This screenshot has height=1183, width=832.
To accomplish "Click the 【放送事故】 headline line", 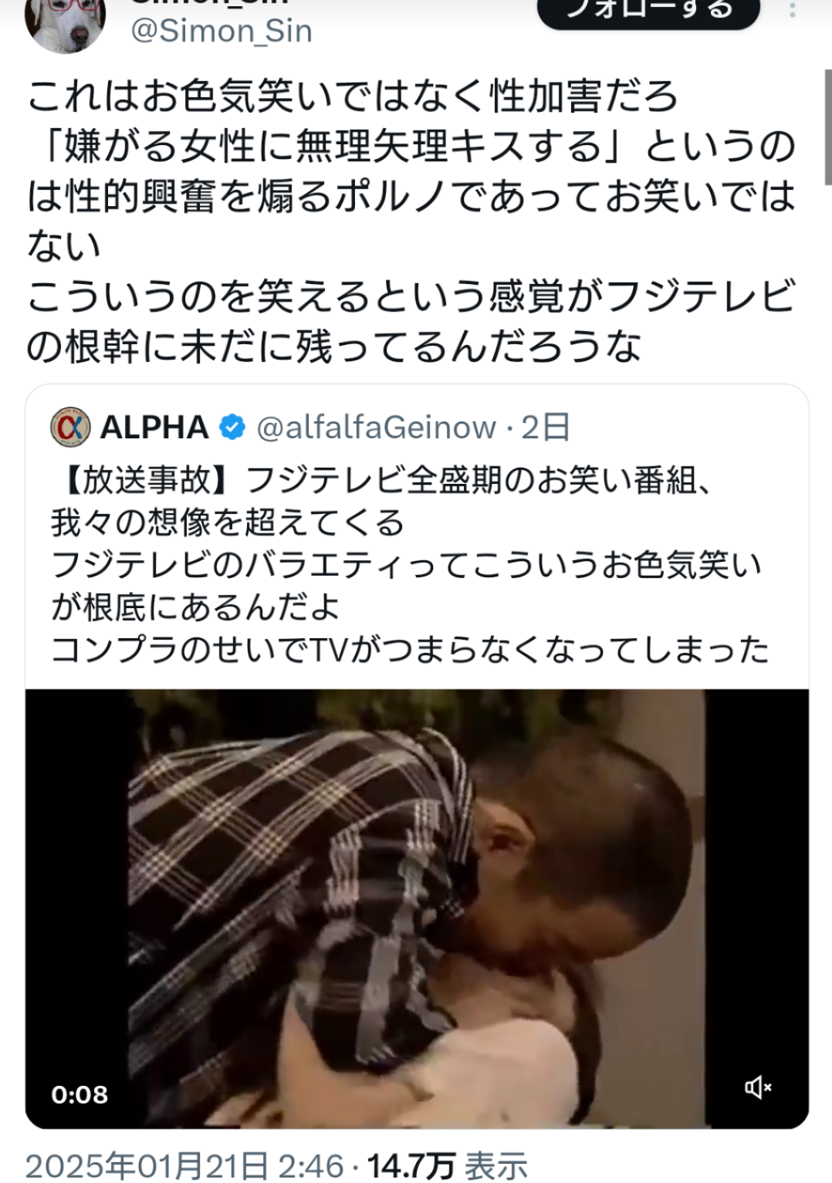I will pos(381,481).
